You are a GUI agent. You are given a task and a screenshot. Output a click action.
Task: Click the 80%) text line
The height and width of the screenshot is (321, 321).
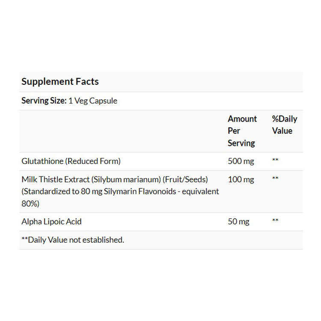(x=30, y=204)
